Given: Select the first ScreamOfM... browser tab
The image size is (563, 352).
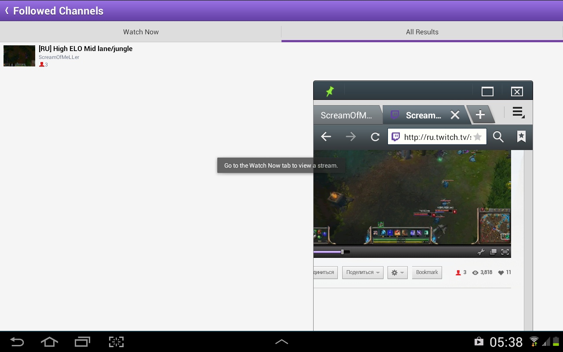Looking at the screenshot, I should click(346, 115).
